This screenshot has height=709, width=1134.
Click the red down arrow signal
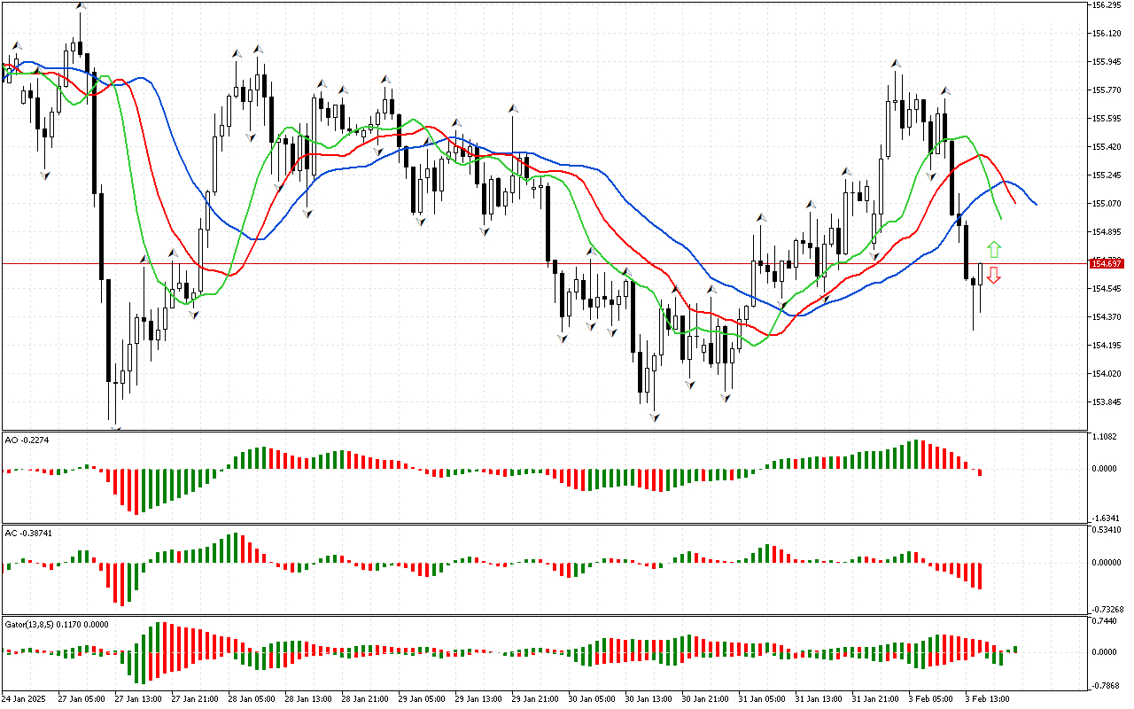click(994, 276)
